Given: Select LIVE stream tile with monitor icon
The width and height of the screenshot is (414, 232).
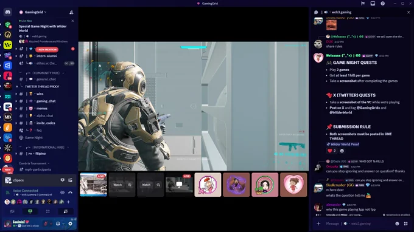Looking at the screenshot, I should coord(179,185).
